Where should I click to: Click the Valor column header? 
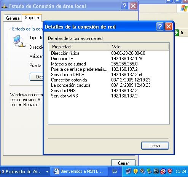139,47
